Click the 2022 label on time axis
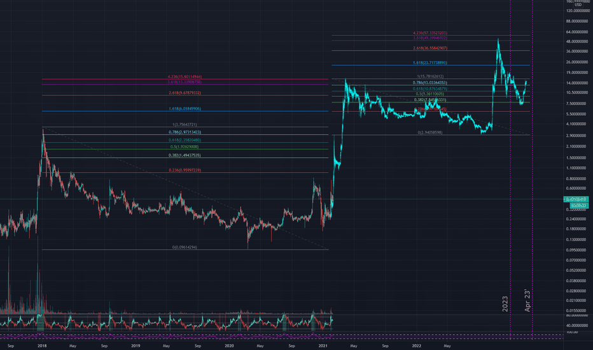593x350 pixels. pos(416,346)
